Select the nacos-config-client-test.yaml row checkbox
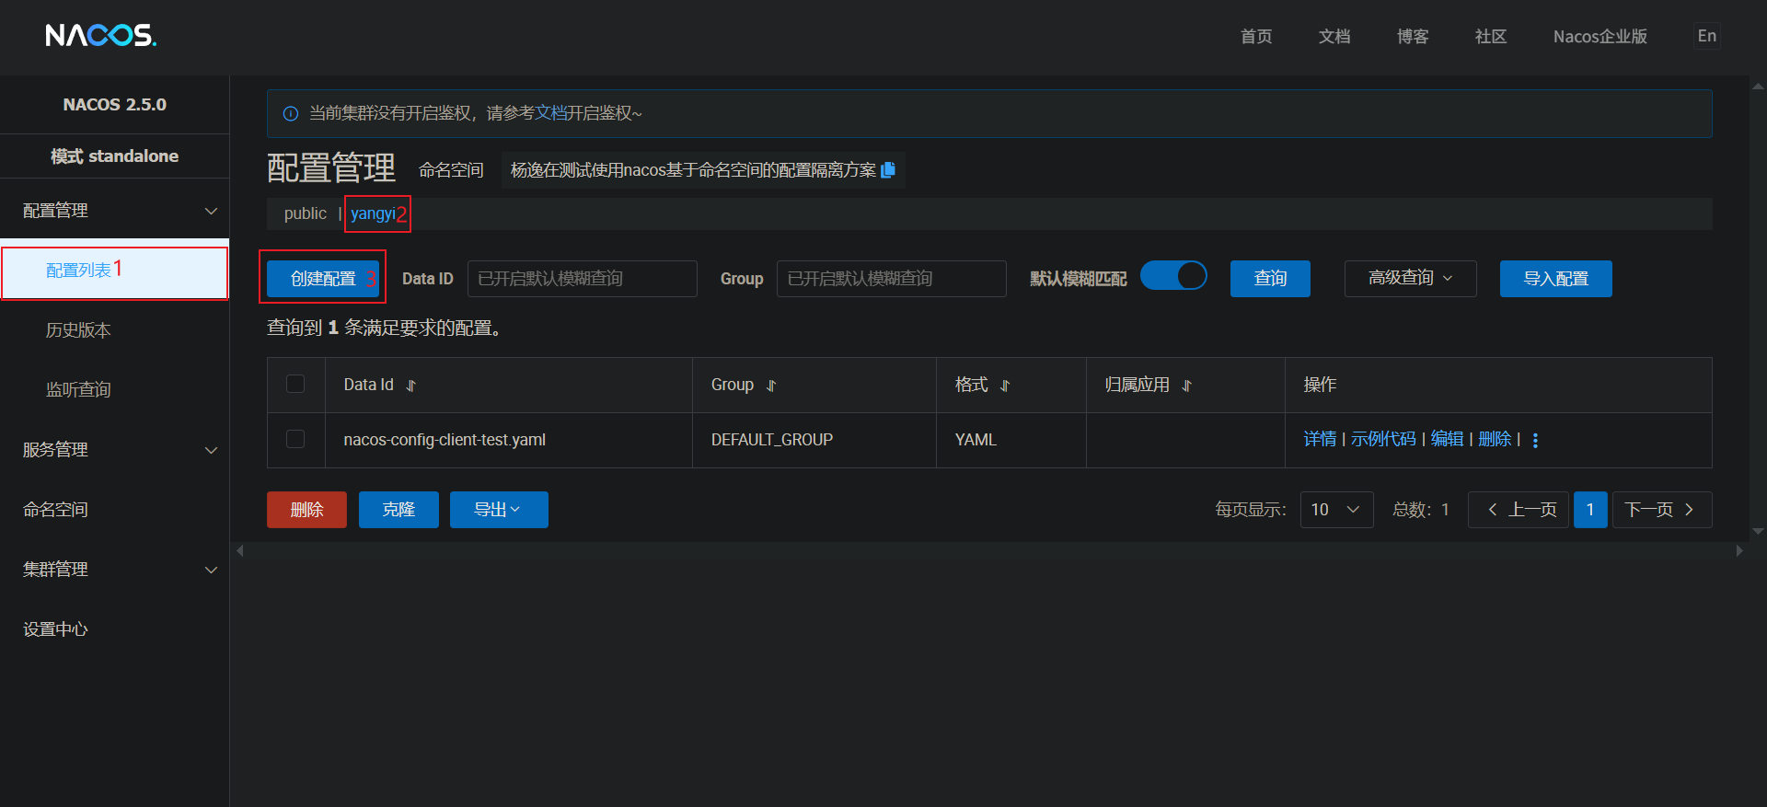This screenshot has width=1767, height=807. 295,439
